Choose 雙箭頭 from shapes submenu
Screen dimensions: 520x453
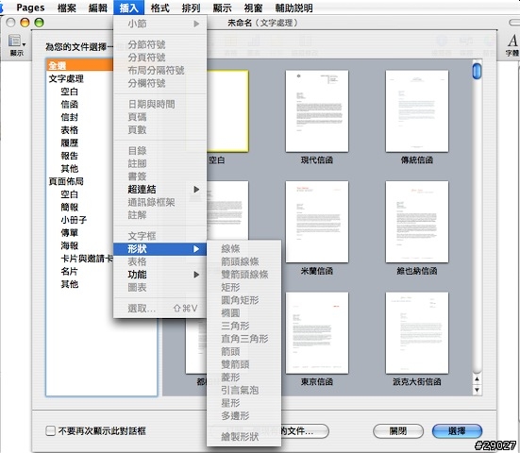tap(243, 364)
